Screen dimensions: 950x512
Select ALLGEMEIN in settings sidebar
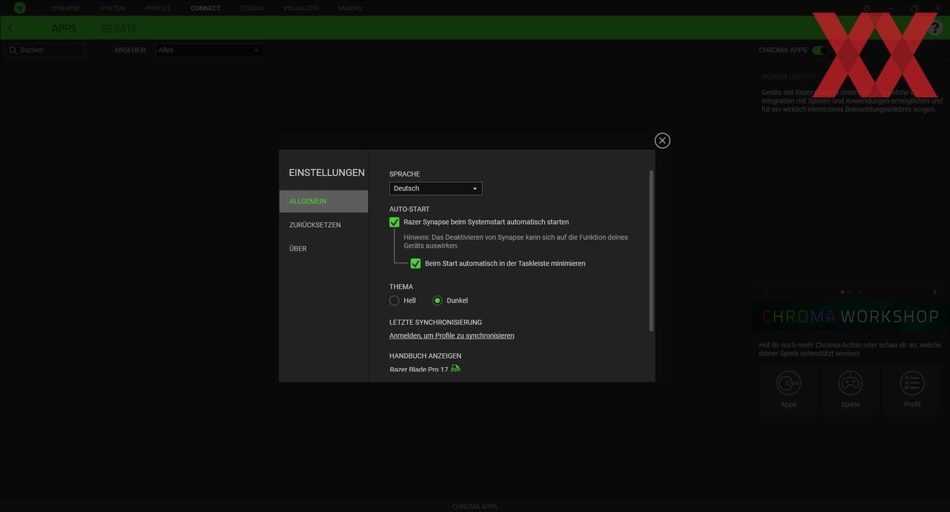tap(323, 201)
